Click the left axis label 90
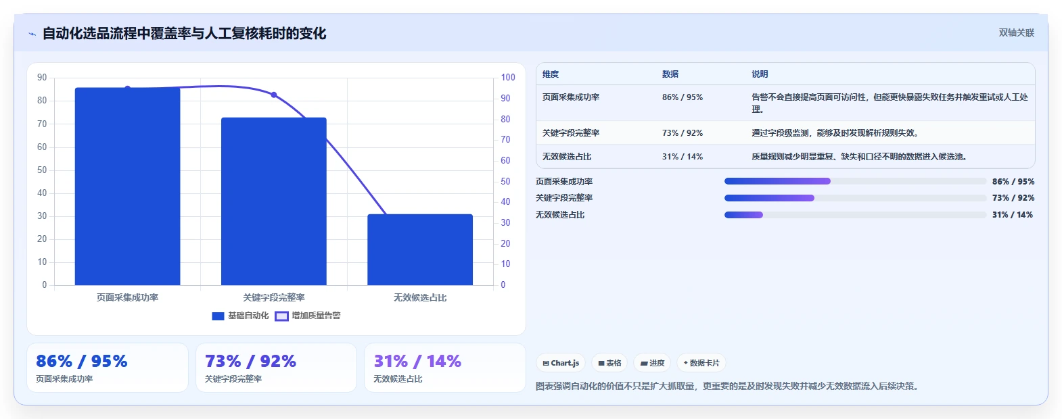The height and width of the screenshot is (419, 1062). coord(42,78)
